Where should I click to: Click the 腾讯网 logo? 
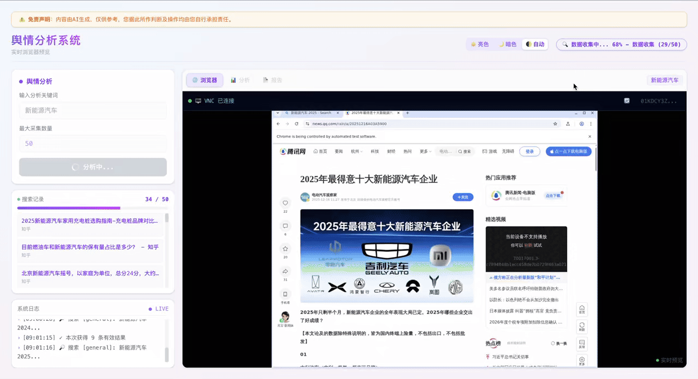tap(293, 151)
